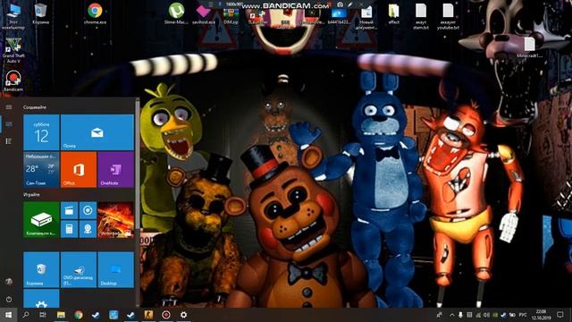Open TLauncher desktop shortcut
The image size is (572, 322).
coord(258,17)
